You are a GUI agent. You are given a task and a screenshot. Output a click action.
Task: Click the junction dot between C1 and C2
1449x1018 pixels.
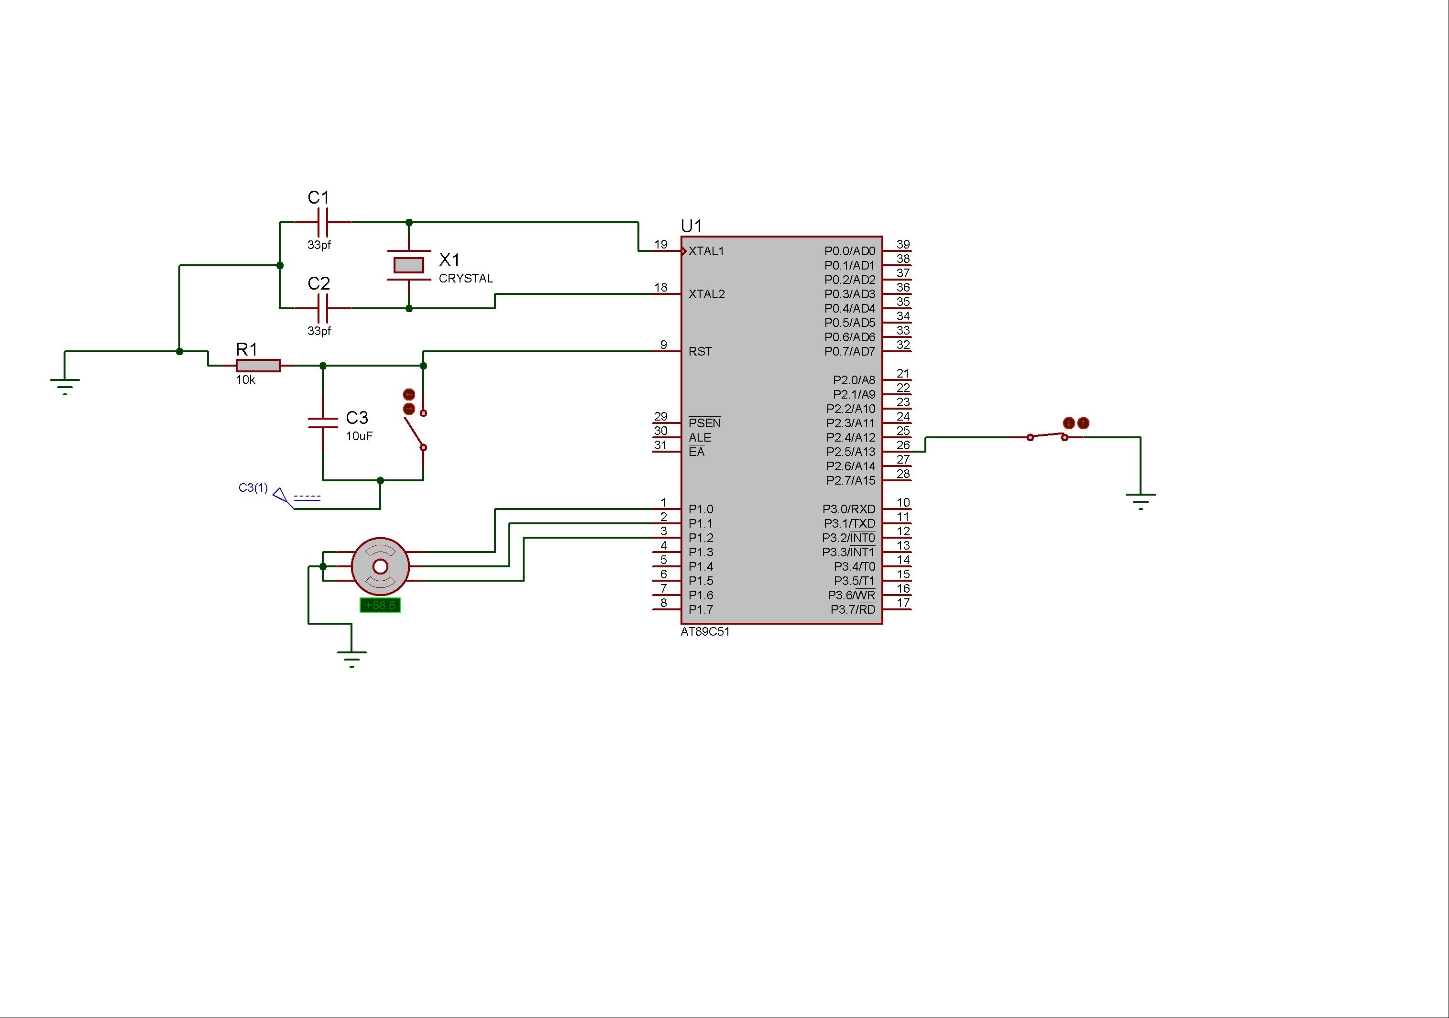click(280, 265)
